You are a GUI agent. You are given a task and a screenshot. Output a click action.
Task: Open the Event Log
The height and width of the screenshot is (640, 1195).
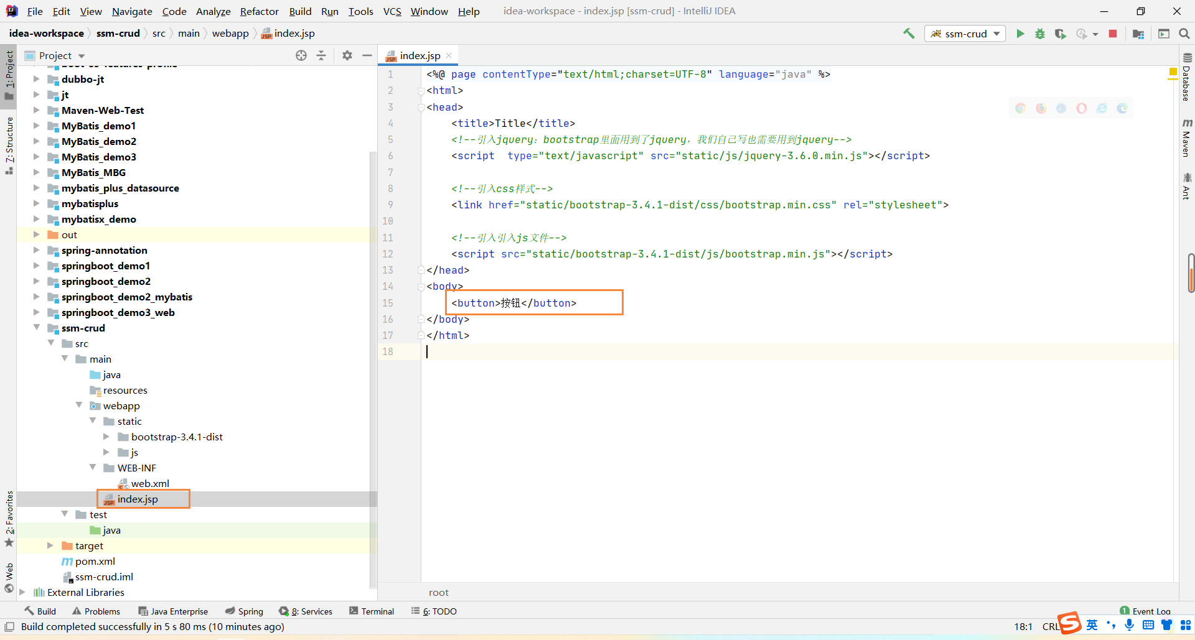click(1145, 611)
